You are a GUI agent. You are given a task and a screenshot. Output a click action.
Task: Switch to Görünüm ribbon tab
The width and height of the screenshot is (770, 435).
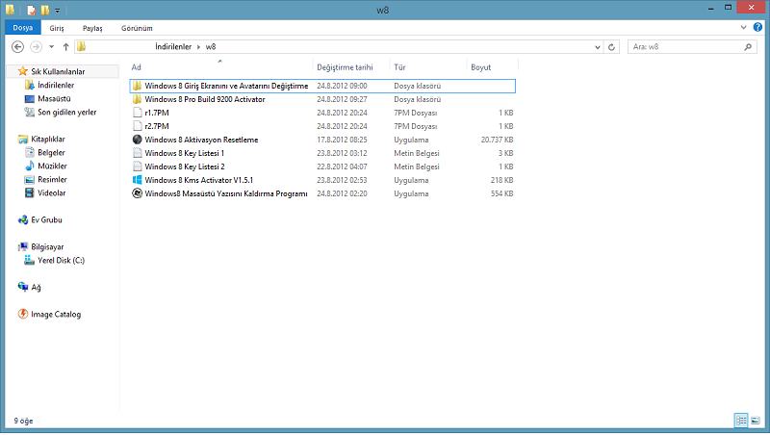pos(137,29)
